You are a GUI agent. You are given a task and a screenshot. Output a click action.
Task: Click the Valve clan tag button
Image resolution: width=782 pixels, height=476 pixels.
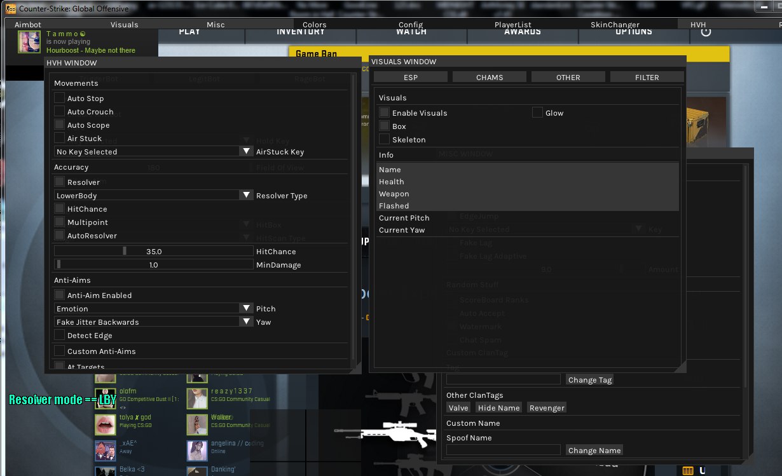pyautogui.click(x=458, y=407)
